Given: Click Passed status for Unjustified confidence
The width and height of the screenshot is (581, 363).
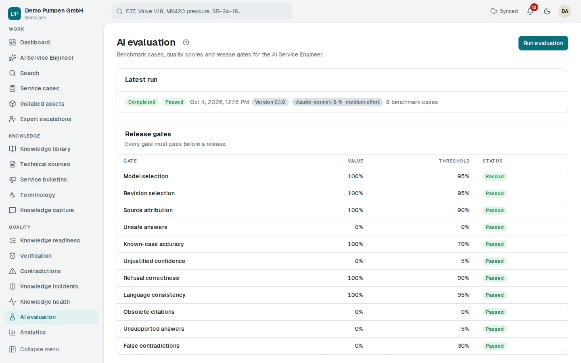Looking at the screenshot, I should pyautogui.click(x=495, y=261).
